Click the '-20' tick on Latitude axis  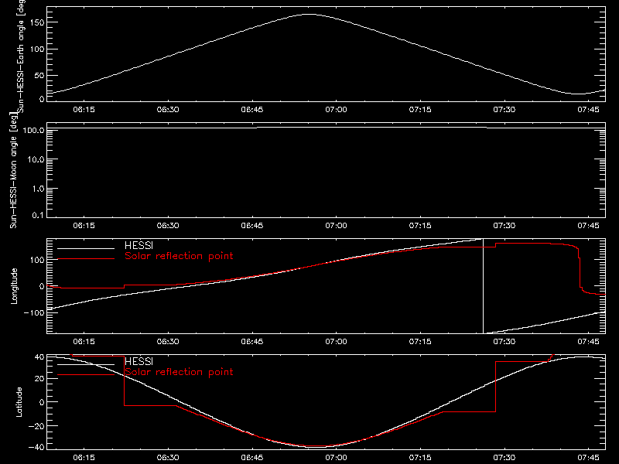pos(36,426)
